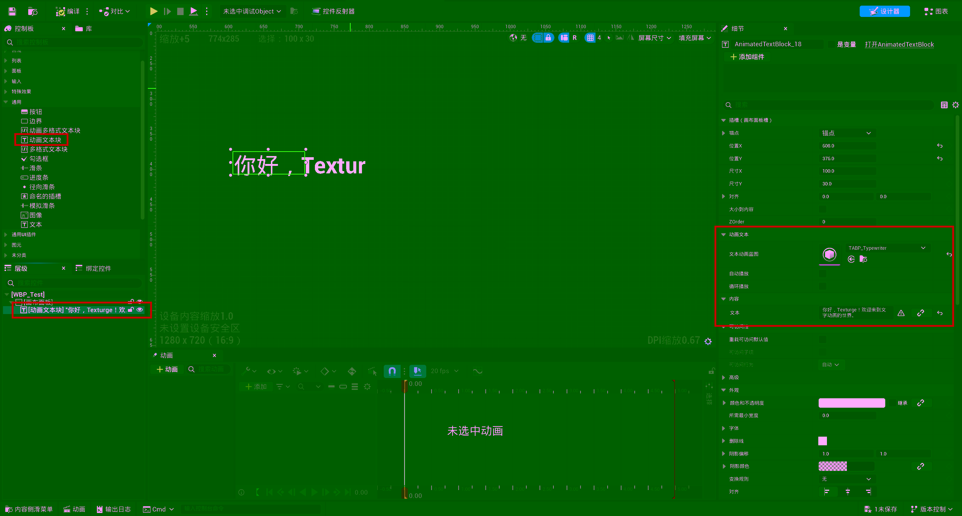Screen dimensions: 962x516
Task: Toggle 重载可访问默认值 checkbox
Action: tap(822, 339)
